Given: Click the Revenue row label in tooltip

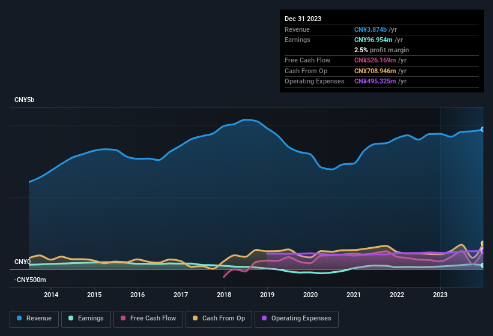Looking at the screenshot, I should 297,29.
